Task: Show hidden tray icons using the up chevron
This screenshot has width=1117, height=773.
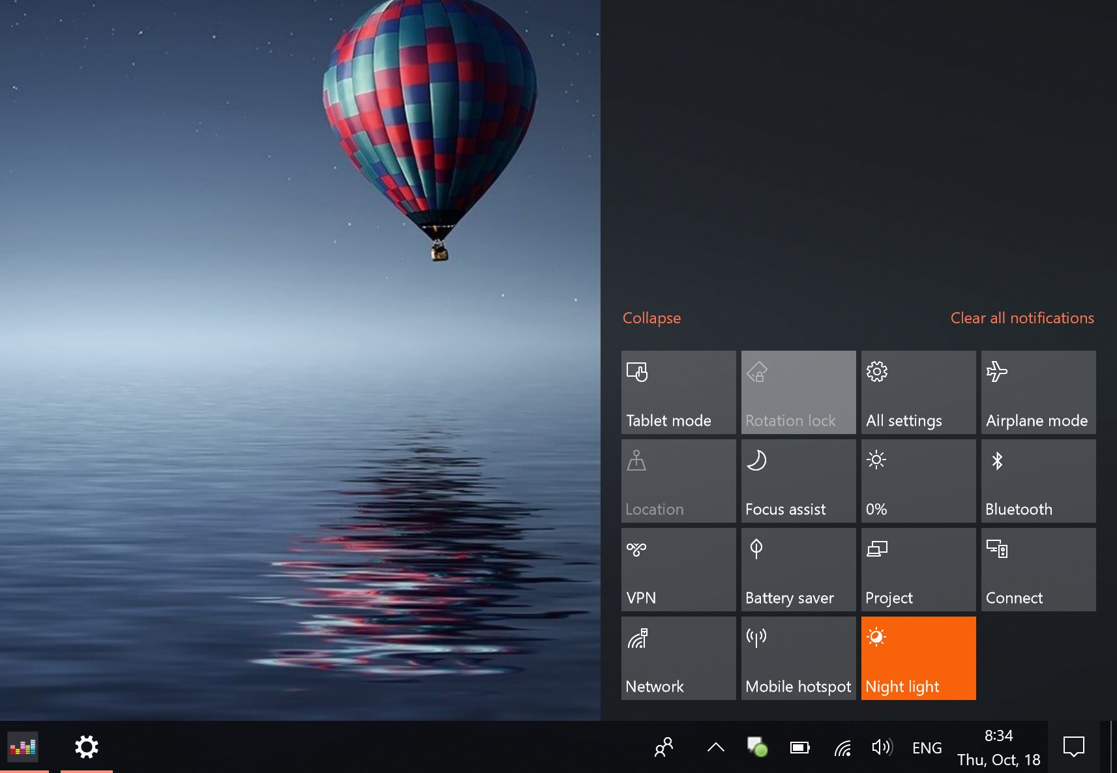Action: (716, 747)
